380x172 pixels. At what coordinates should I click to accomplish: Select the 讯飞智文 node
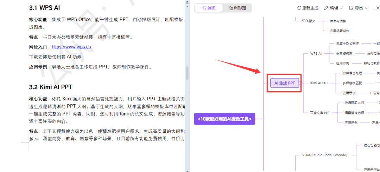pyautogui.click(x=309, y=21)
